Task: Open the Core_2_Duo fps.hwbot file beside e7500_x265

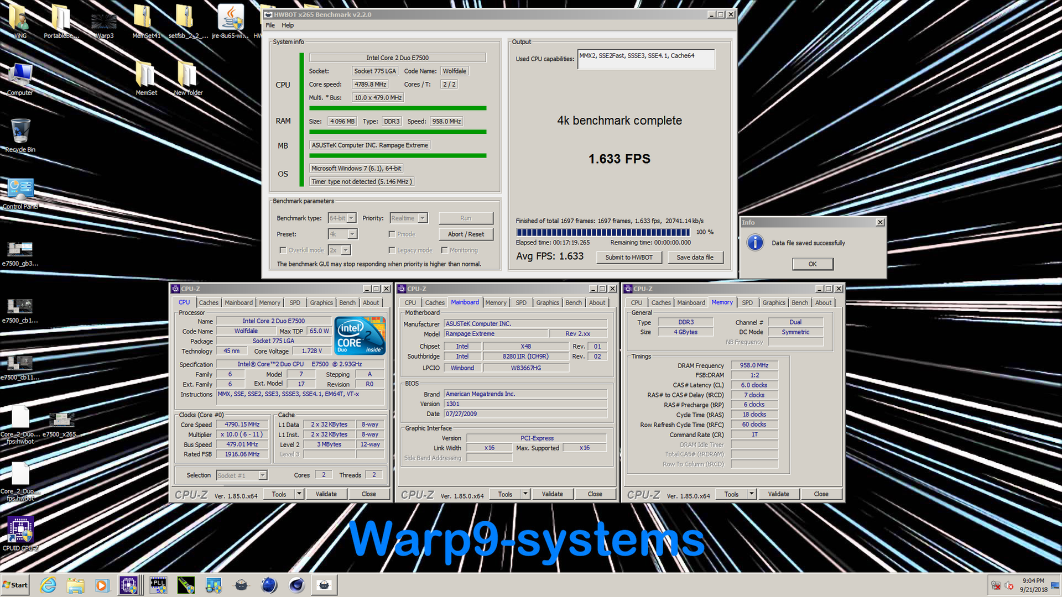Action: (x=20, y=424)
